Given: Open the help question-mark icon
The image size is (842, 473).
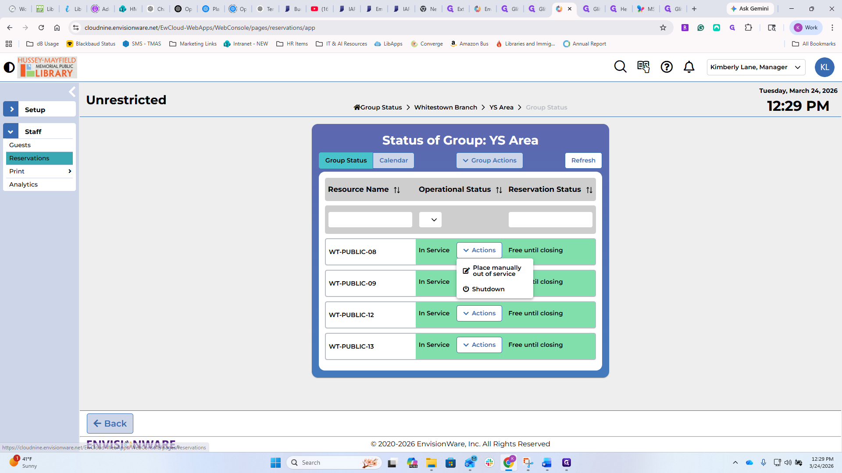Looking at the screenshot, I should (667, 67).
